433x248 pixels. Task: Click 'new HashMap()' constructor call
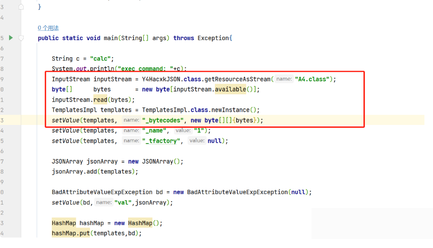(137, 223)
